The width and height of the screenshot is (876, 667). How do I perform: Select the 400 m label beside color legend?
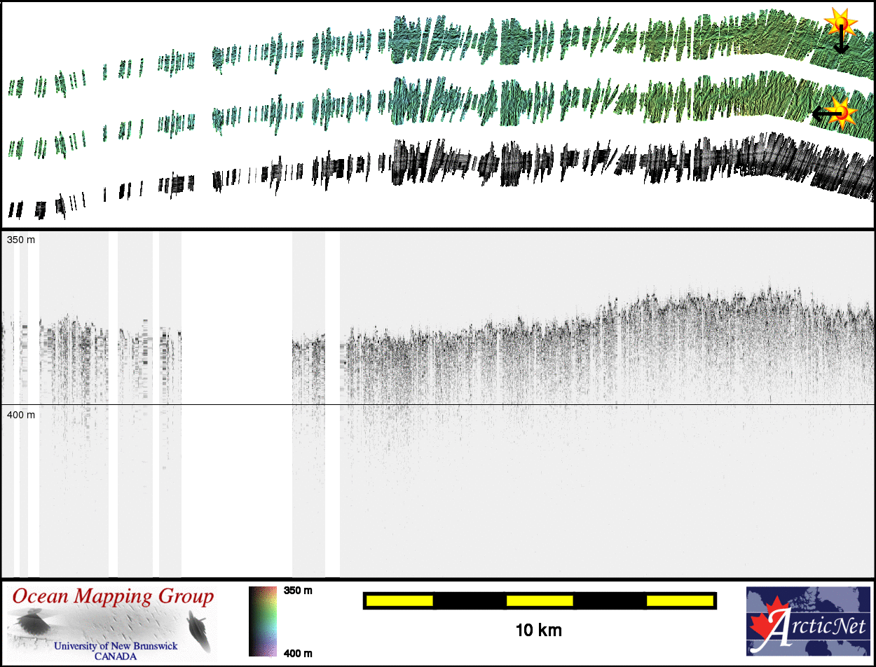pos(297,653)
